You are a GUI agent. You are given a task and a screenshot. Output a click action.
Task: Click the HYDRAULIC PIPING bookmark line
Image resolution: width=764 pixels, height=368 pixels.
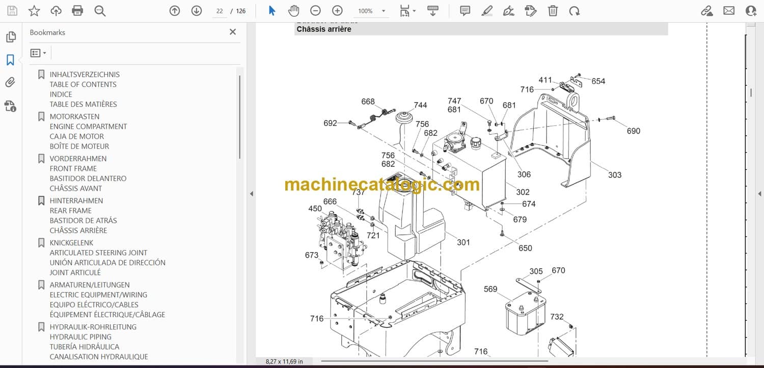[x=80, y=337]
